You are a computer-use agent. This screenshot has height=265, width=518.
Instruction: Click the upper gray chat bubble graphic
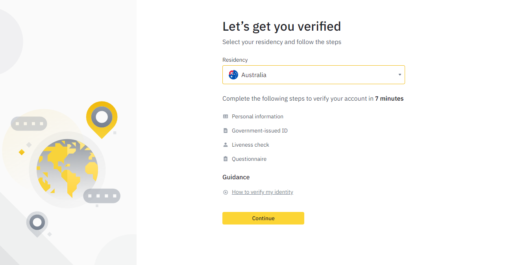(29, 123)
